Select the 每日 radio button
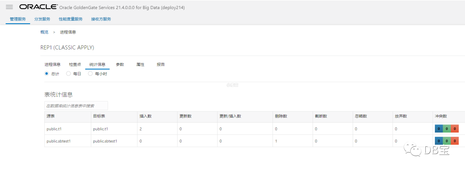The width and height of the screenshot is (465, 170). coord(68,74)
